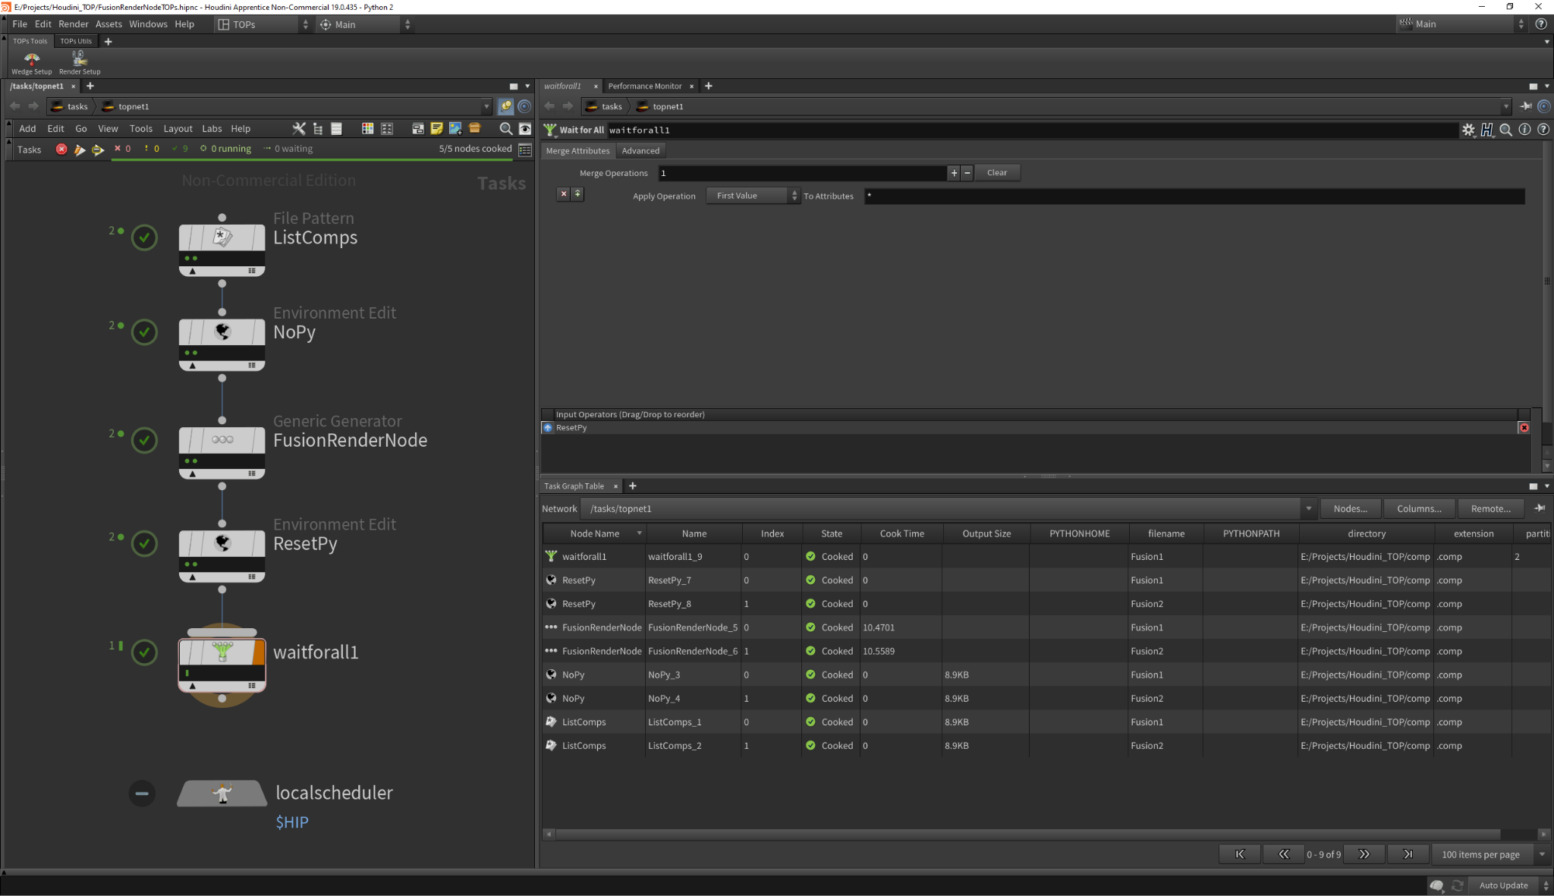
Task: Open the Apply Operation First Value dropdown
Action: point(753,196)
